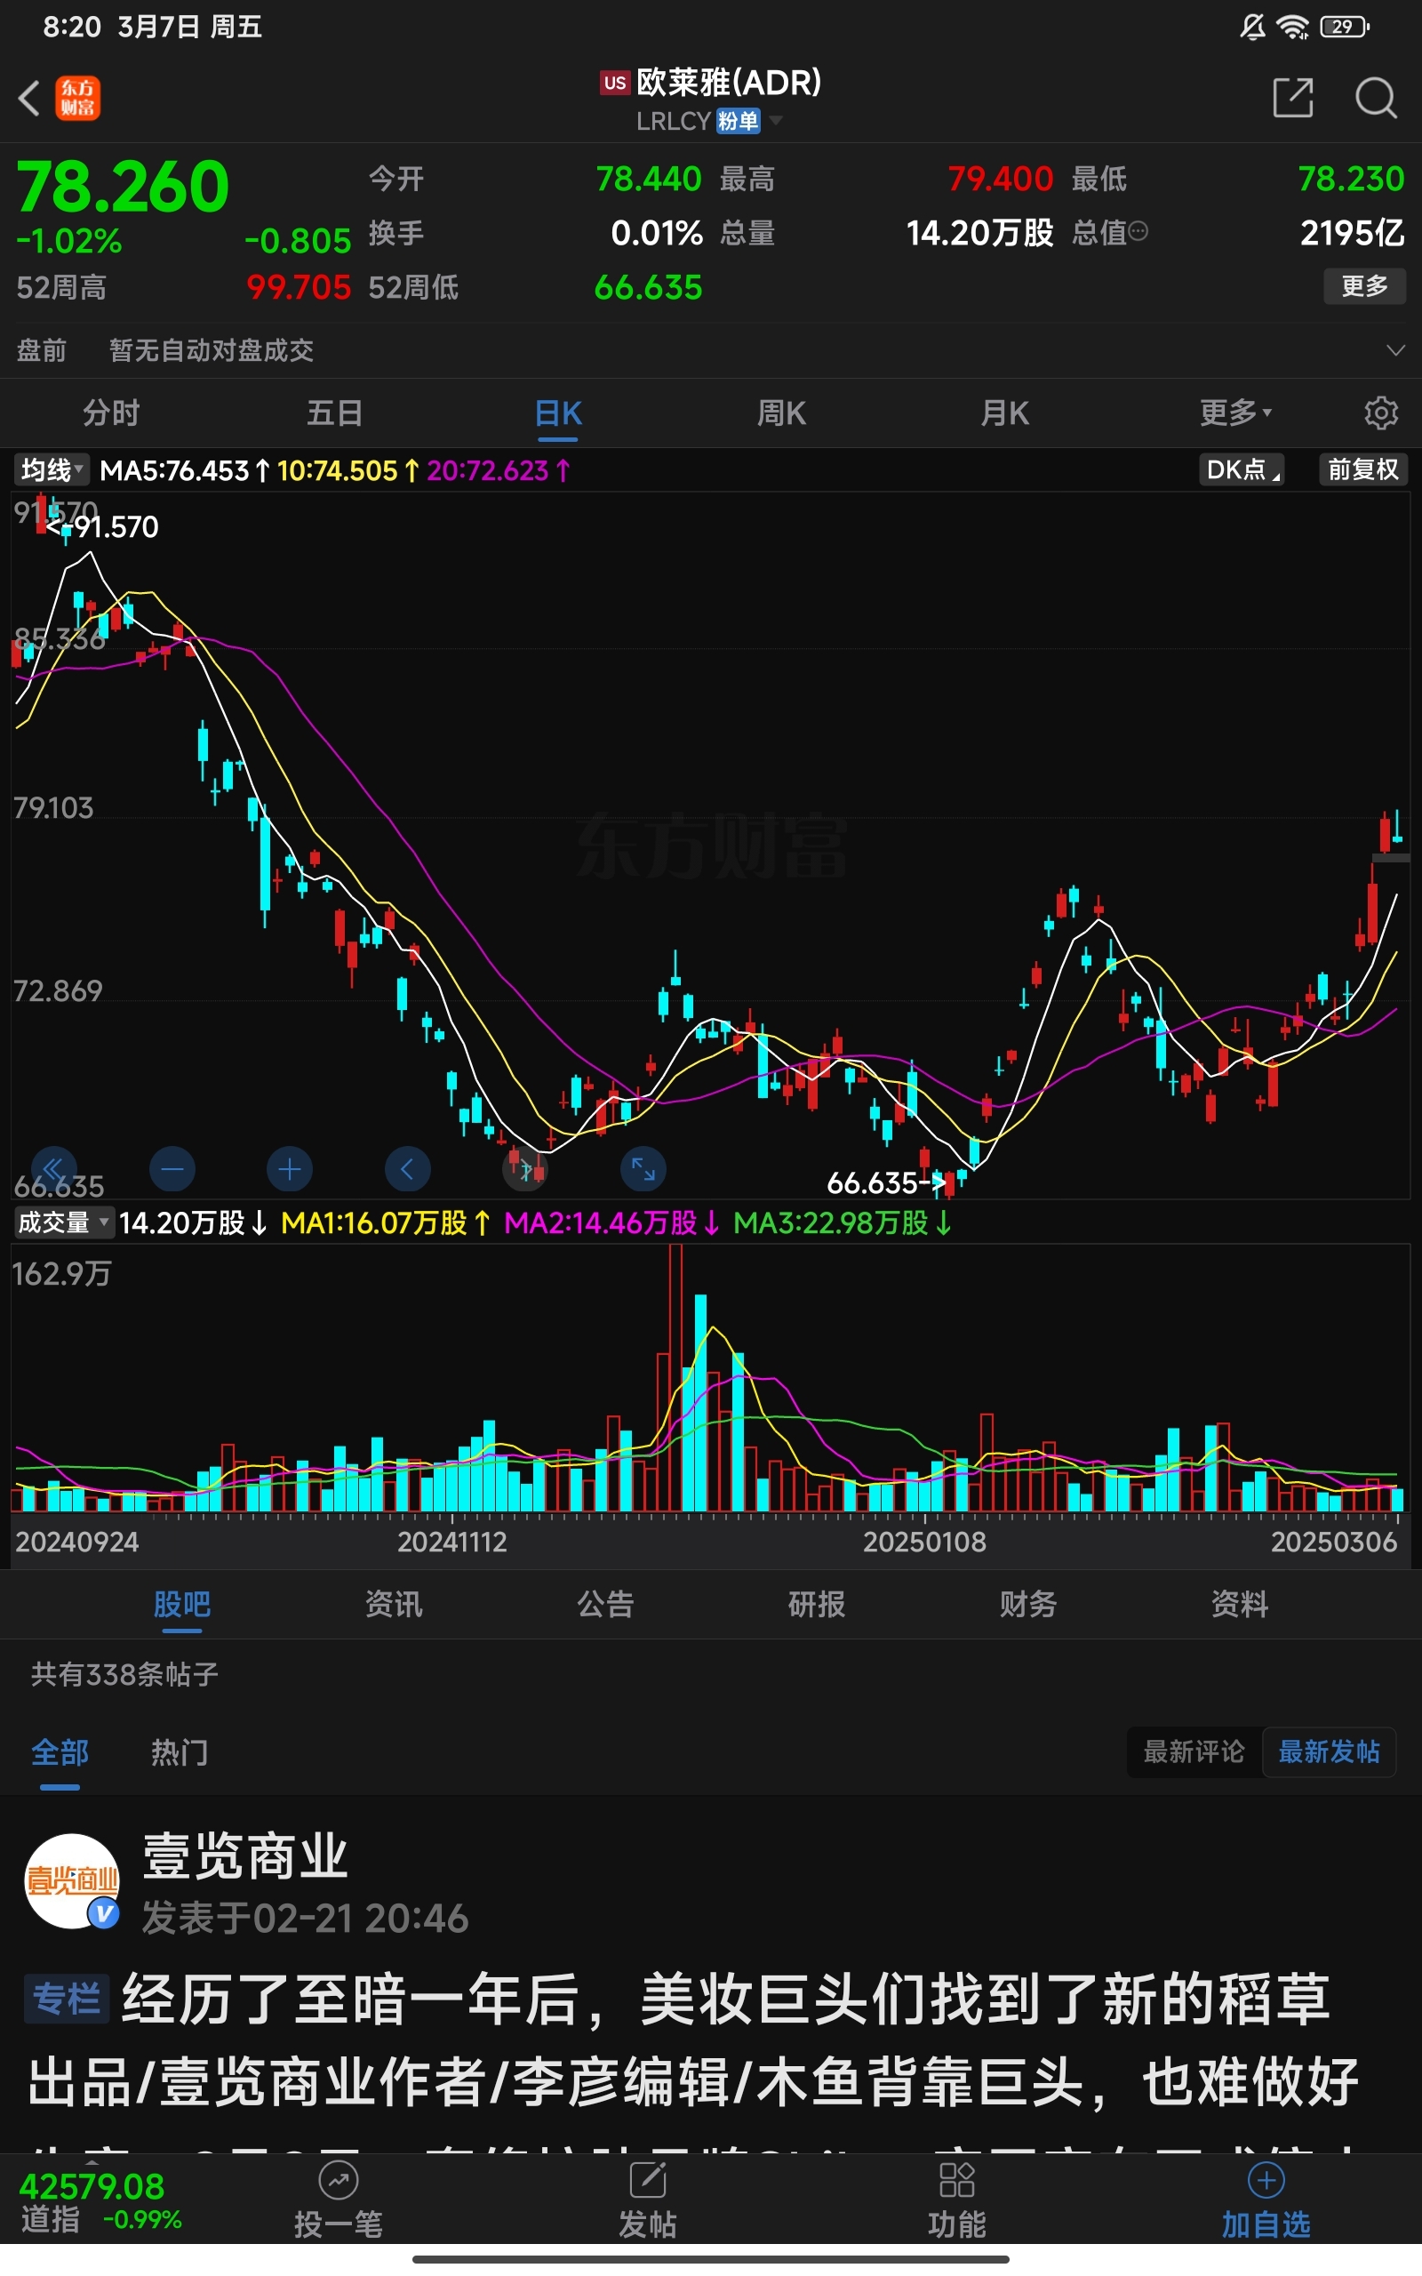Switch to 周K chart tab
The height and width of the screenshot is (2276, 1422).
click(x=781, y=413)
